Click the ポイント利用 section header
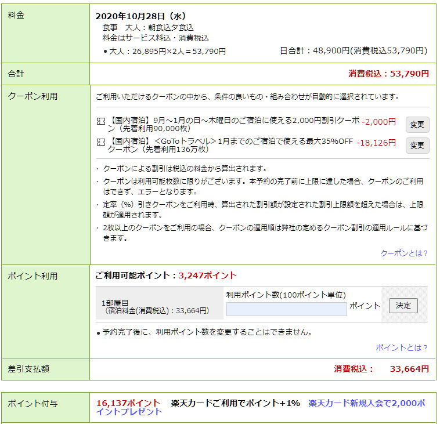This screenshot has width=440, height=424. coord(33,276)
